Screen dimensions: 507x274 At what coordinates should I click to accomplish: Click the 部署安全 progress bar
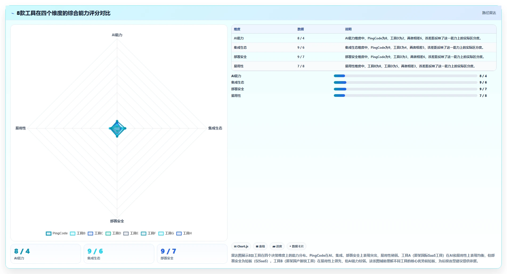[405, 89]
